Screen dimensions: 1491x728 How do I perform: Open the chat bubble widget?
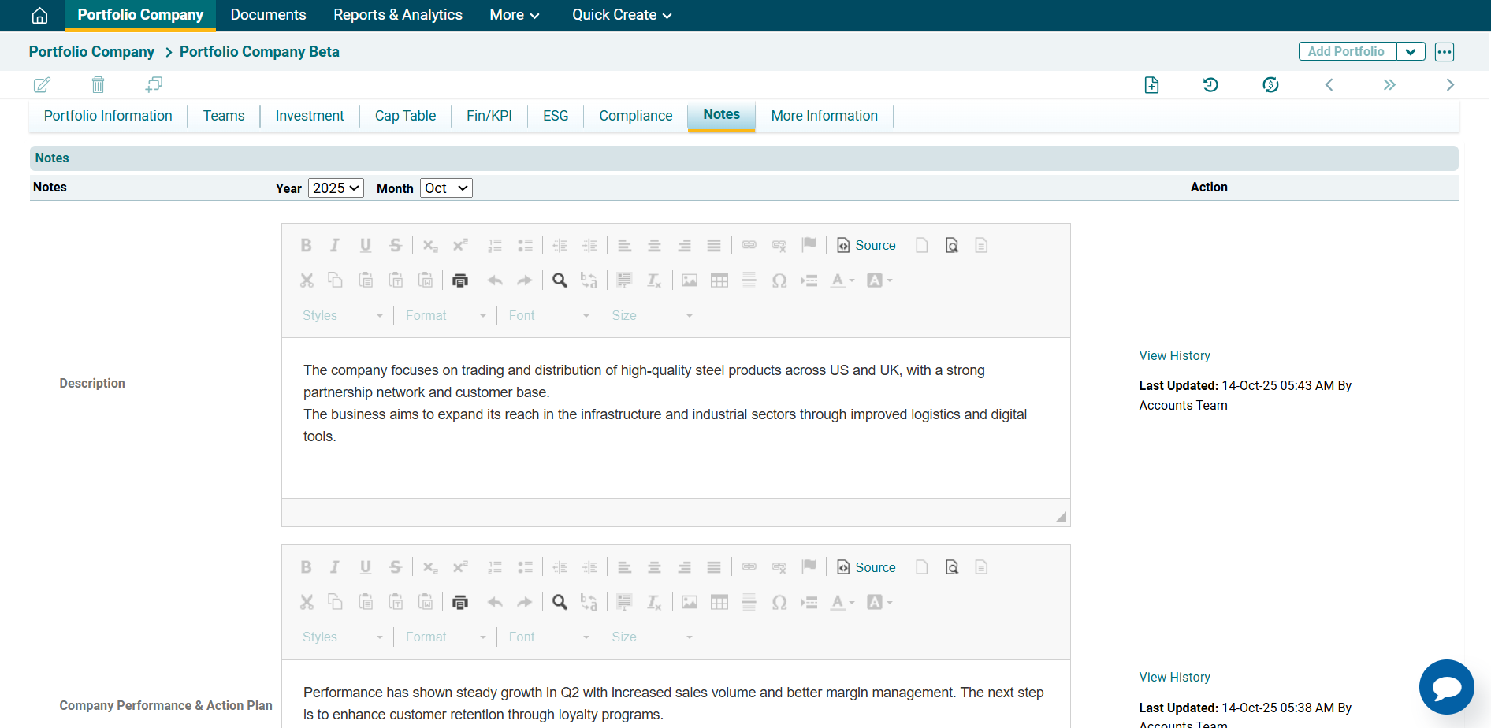click(1446, 687)
